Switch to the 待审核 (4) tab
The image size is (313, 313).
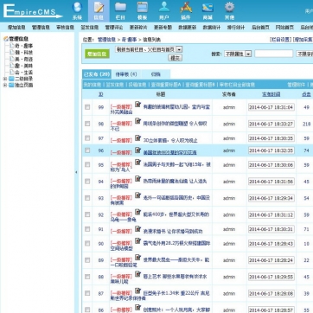point(126,74)
